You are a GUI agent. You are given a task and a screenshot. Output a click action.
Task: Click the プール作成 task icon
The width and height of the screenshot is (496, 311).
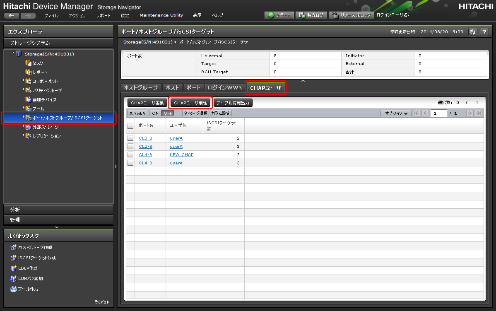(13, 289)
